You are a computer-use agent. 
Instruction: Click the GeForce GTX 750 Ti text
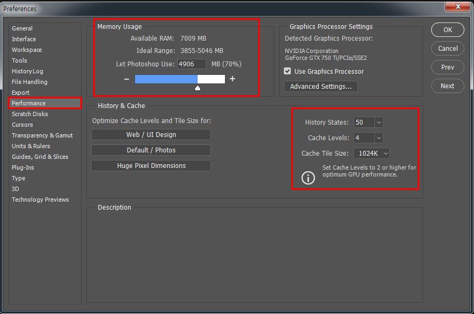[326, 58]
